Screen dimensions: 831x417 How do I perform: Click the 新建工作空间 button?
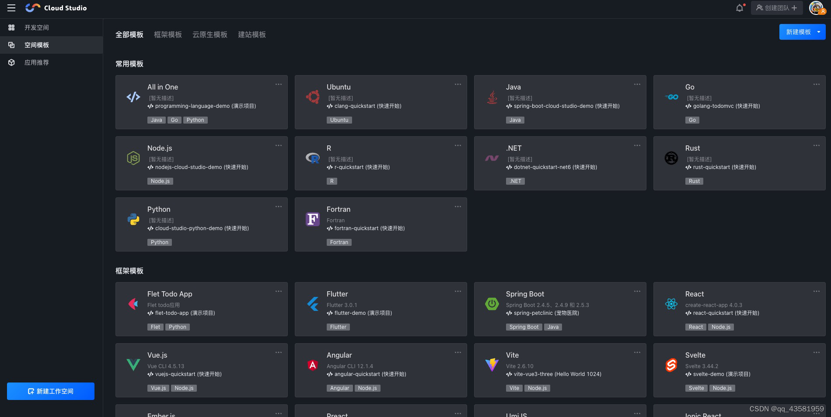tap(51, 391)
